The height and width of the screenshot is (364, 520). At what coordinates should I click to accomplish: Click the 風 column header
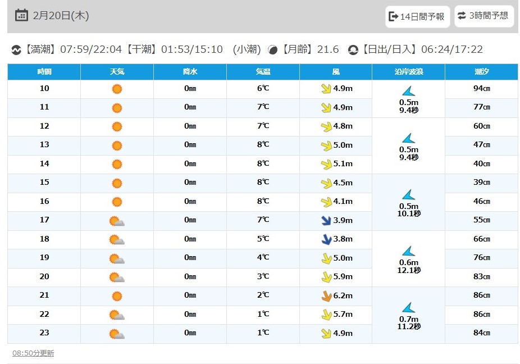click(336, 72)
